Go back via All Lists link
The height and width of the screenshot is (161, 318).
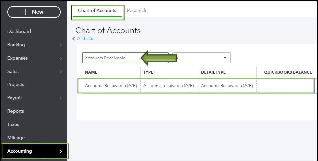[85, 39]
